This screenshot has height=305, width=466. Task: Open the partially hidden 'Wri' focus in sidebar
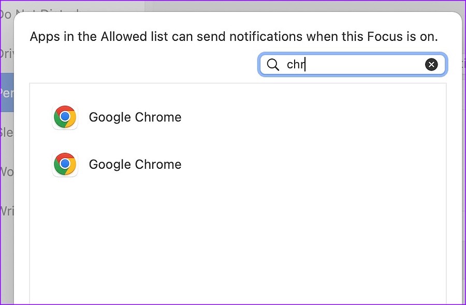coord(7,211)
